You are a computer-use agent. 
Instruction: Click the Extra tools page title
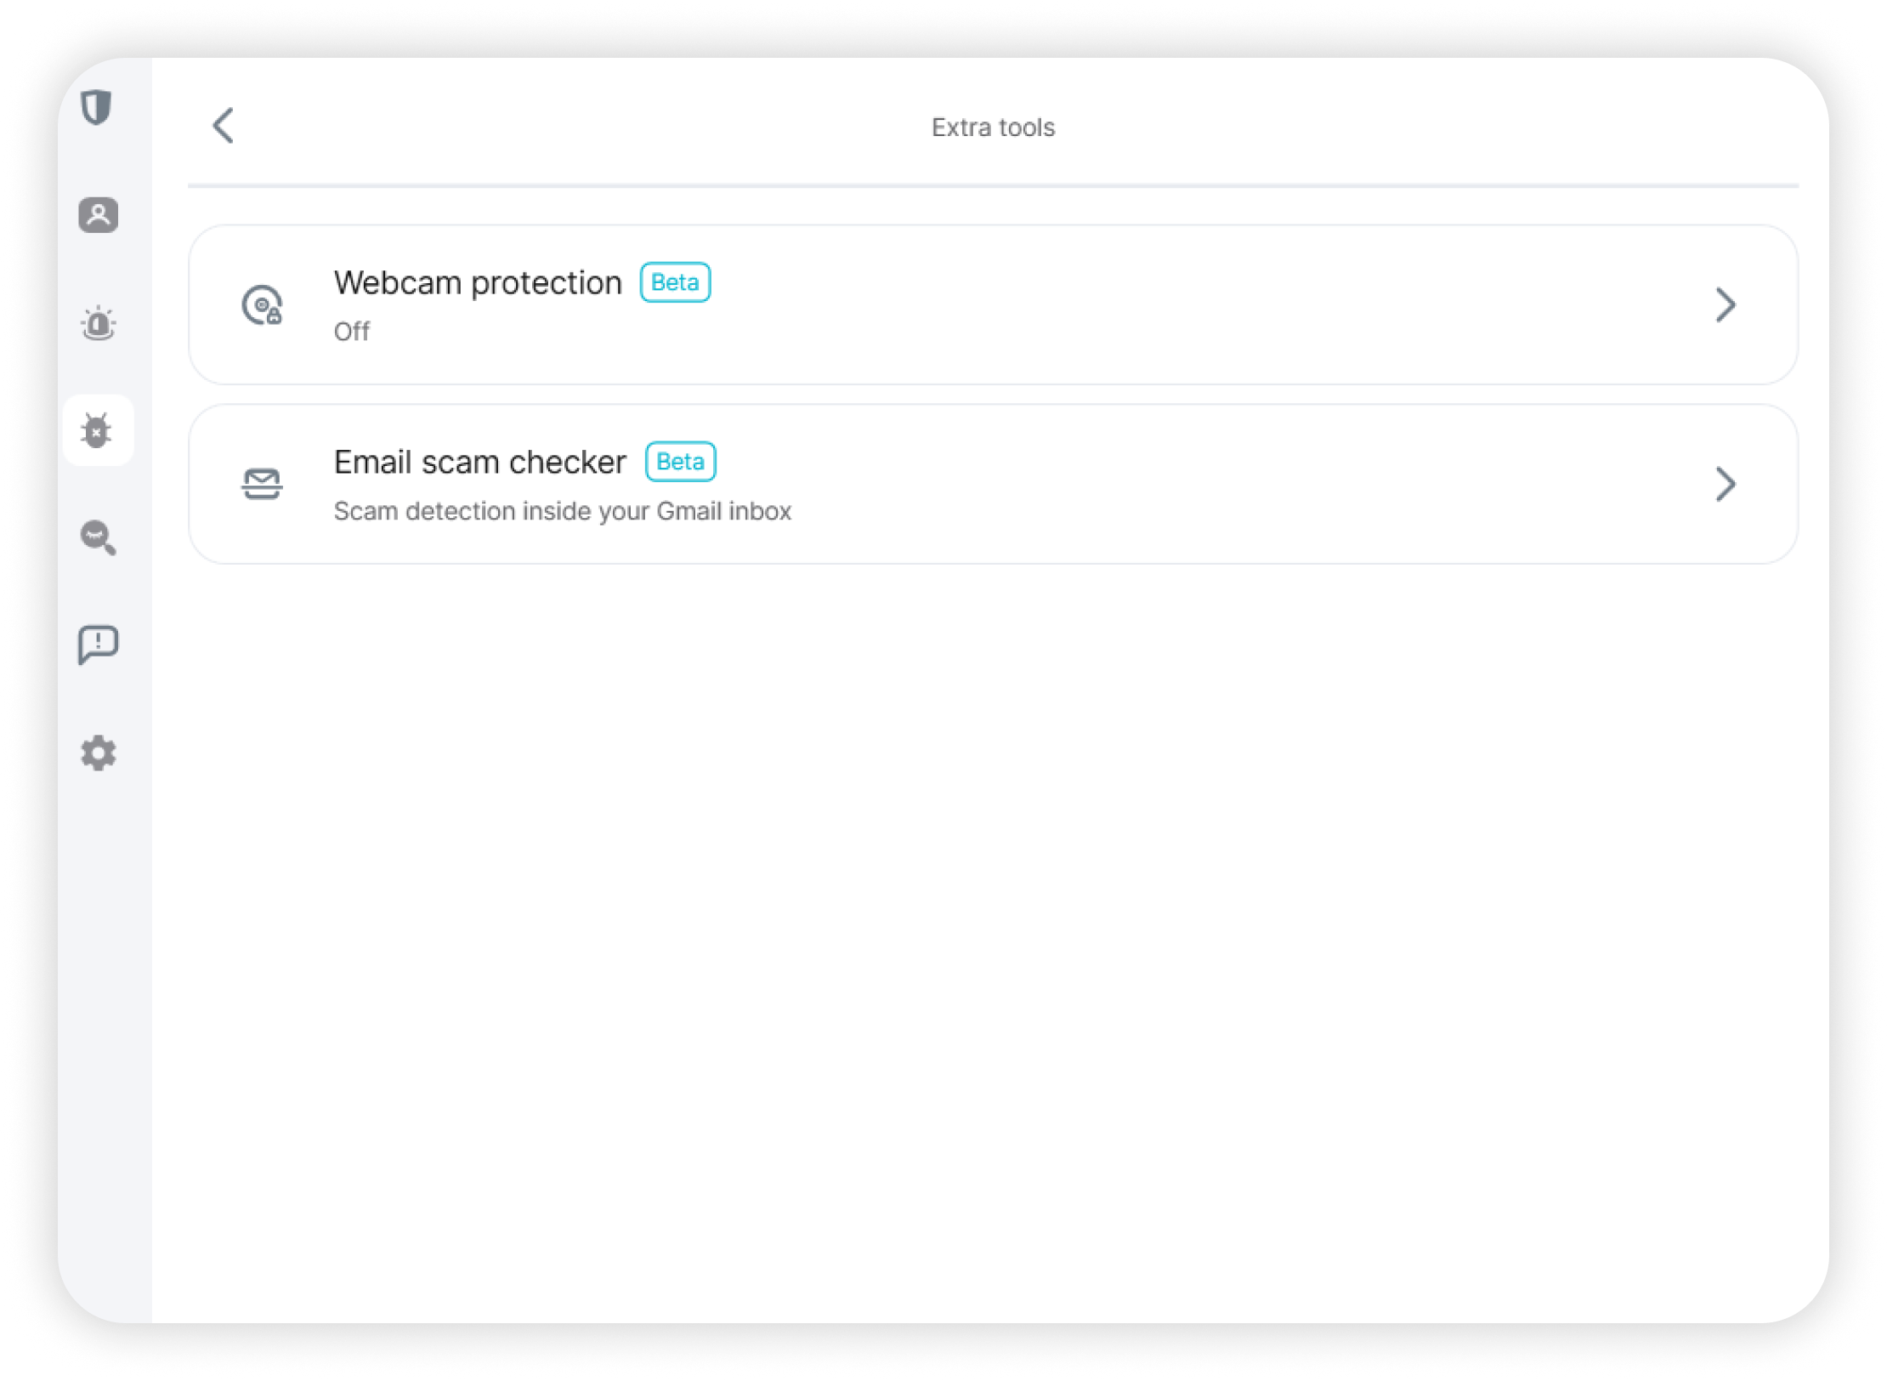(993, 128)
